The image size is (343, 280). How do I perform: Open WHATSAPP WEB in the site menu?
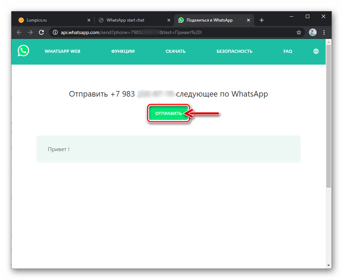click(x=62, y=51)
